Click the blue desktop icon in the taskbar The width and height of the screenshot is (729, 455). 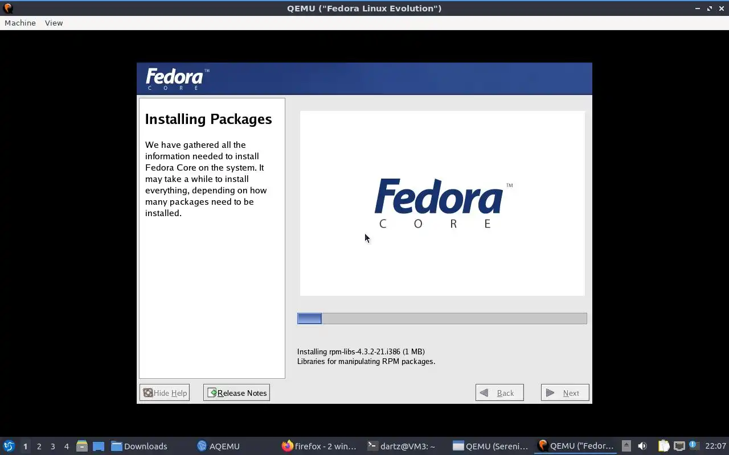click(99, 446)
